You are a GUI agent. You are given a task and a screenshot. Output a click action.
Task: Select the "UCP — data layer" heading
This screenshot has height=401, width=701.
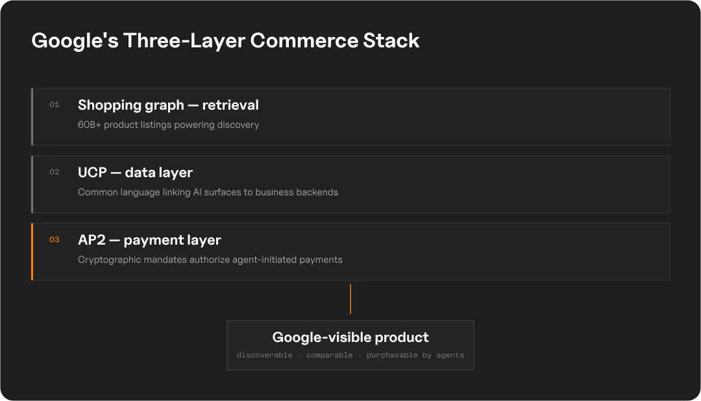click(135, 173)
